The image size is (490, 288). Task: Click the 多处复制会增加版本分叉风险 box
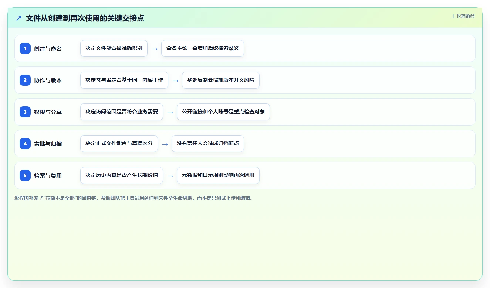point(221,80)
